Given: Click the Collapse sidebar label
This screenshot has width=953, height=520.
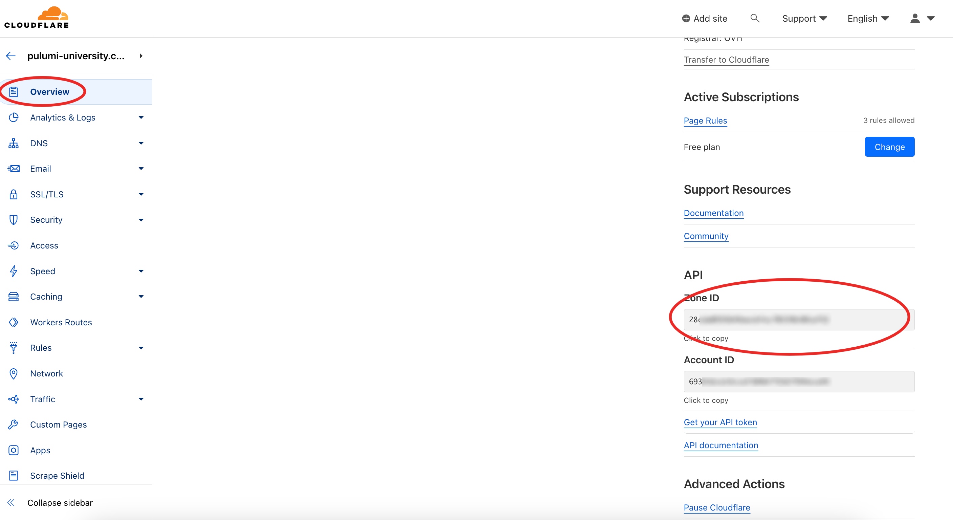Looking at the screenshot, I should (60, 503).
